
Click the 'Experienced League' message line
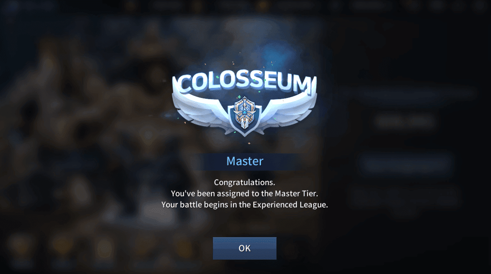coord(245,205)
